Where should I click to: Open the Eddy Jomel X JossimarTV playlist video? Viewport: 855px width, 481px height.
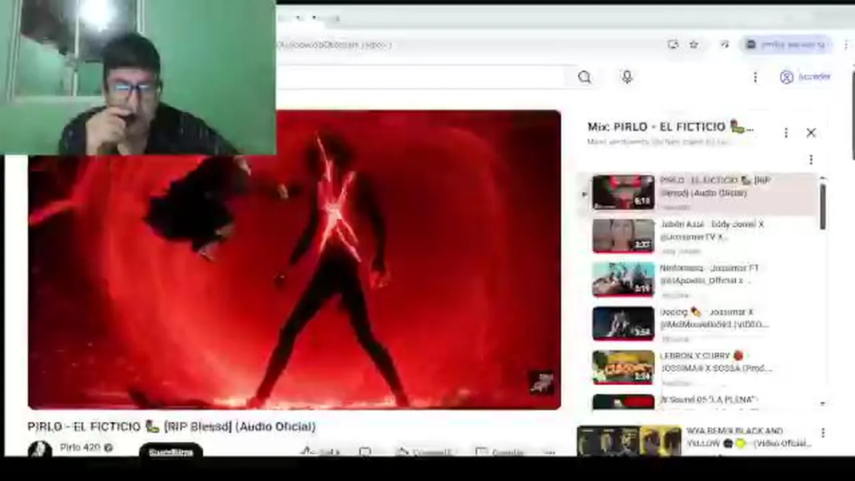[x=703, y=236]
